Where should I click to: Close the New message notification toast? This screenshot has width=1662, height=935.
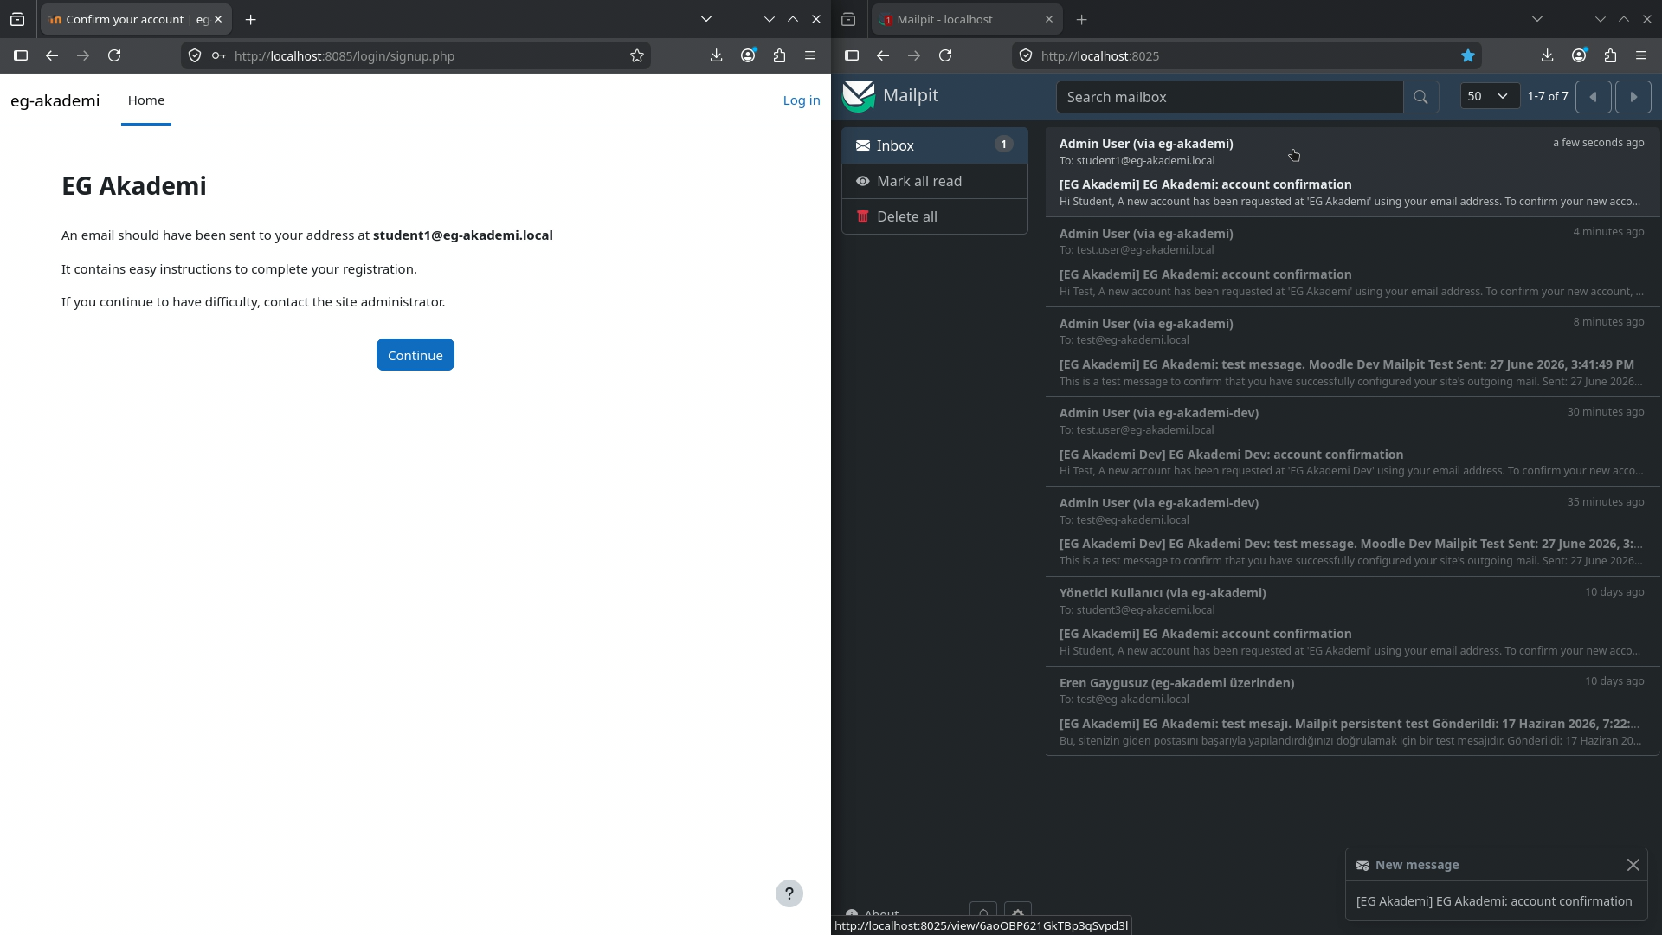1633,865
